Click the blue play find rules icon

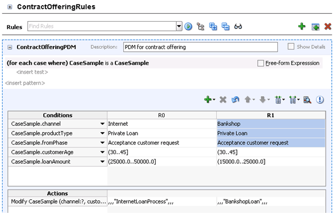pos(188,27)
